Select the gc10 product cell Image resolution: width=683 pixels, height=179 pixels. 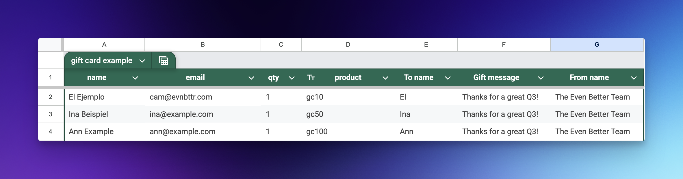(348, 97)
